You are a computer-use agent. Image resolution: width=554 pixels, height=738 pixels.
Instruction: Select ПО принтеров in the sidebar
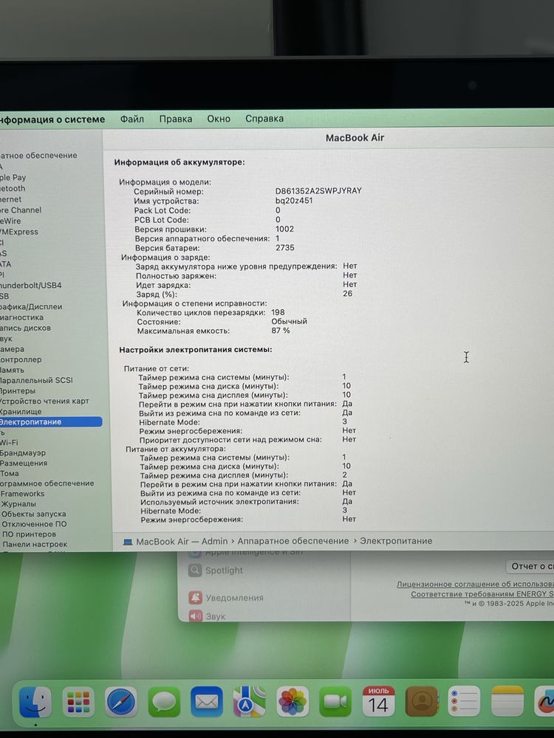[x=29, y=534]
